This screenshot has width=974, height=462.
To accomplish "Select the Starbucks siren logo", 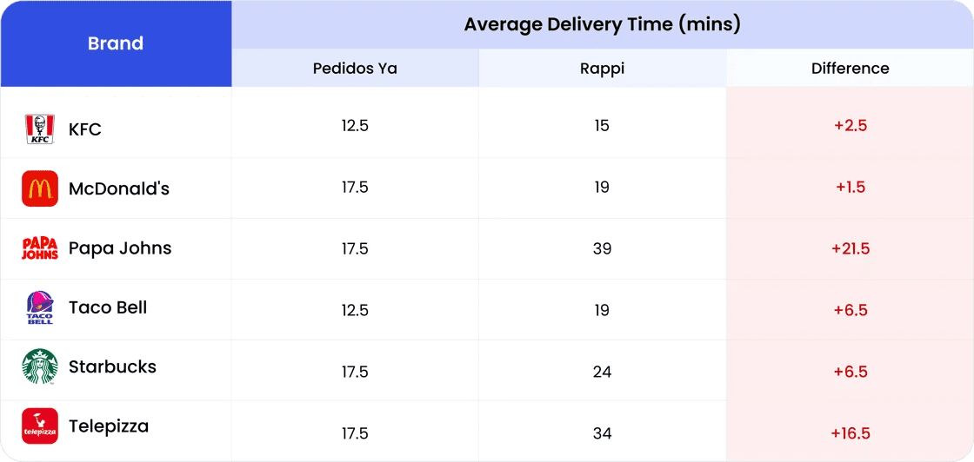I will point(40,366).
